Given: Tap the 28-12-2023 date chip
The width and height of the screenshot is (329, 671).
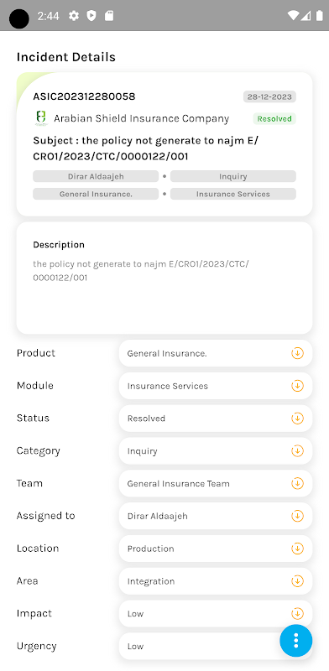Looking at the screenshot, I should click(269, 96).
